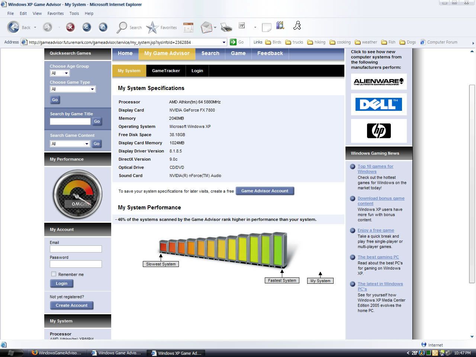Screen dimensions: 476x357
Task: Click the taskbar clock 10:47 PM
Action: coord(462,353)
